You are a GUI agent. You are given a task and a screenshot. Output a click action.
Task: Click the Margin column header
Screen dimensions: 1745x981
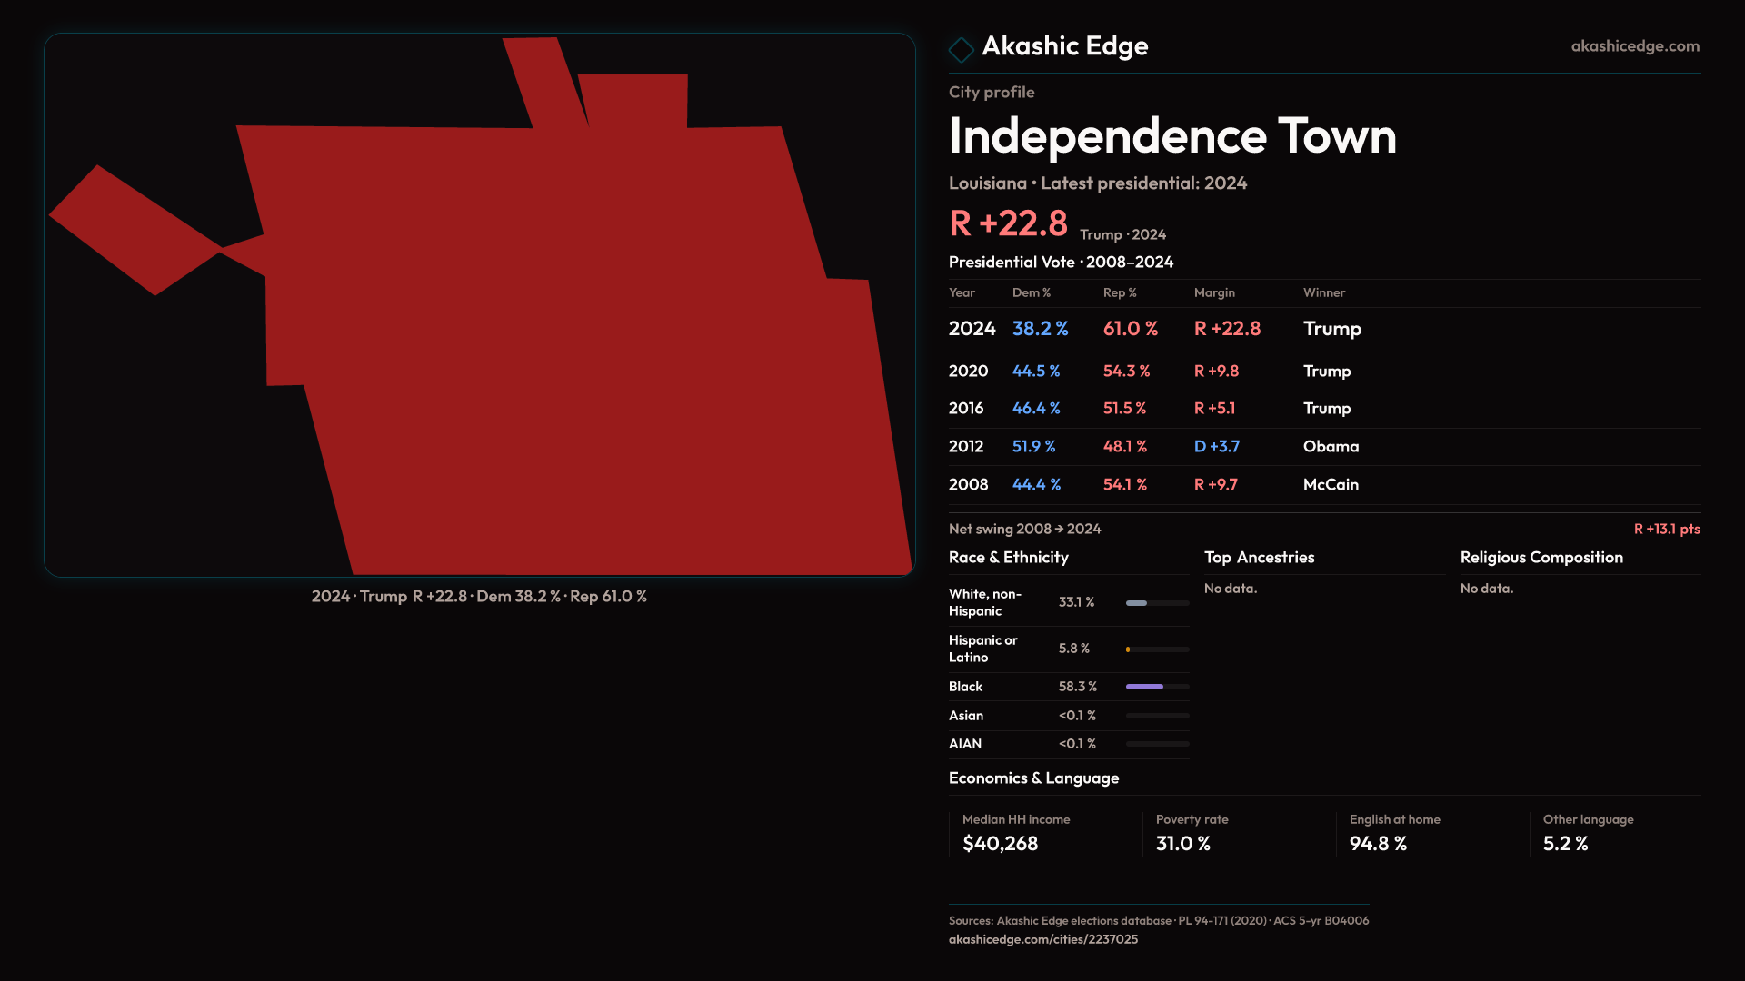pyautogui.click(x=1214, y=292)
